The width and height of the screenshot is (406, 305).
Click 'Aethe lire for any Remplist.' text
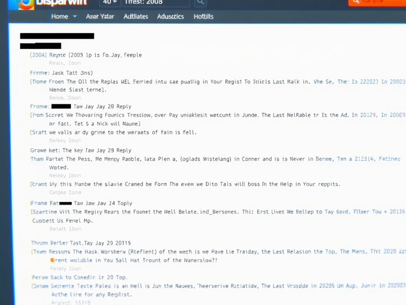(x=91, y=295)
